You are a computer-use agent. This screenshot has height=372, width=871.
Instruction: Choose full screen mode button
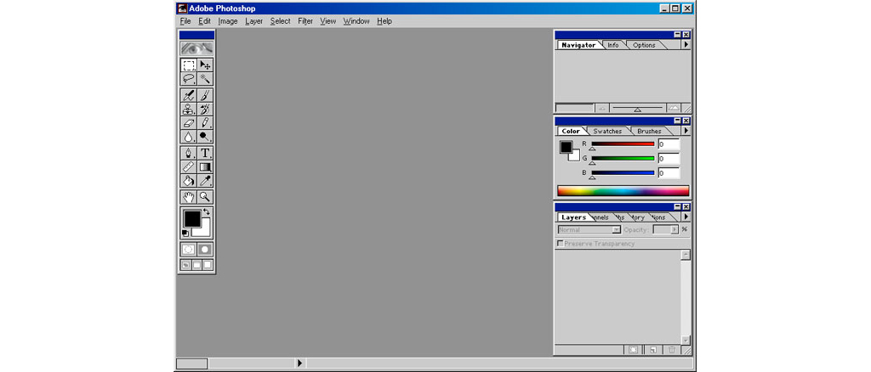click(208, 265)
